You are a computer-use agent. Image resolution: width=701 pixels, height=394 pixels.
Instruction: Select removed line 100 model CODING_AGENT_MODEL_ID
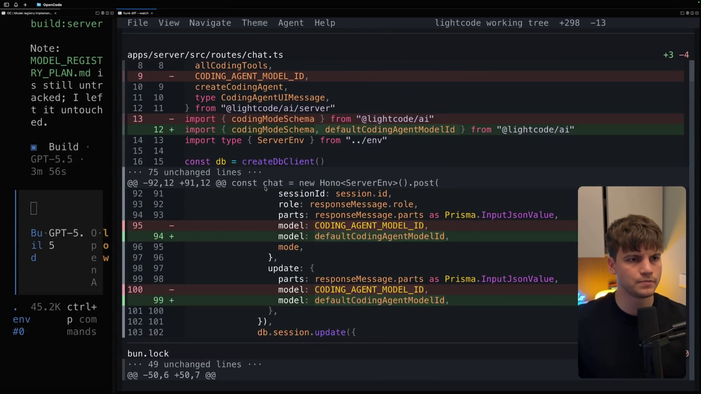(x=352, y=290)
